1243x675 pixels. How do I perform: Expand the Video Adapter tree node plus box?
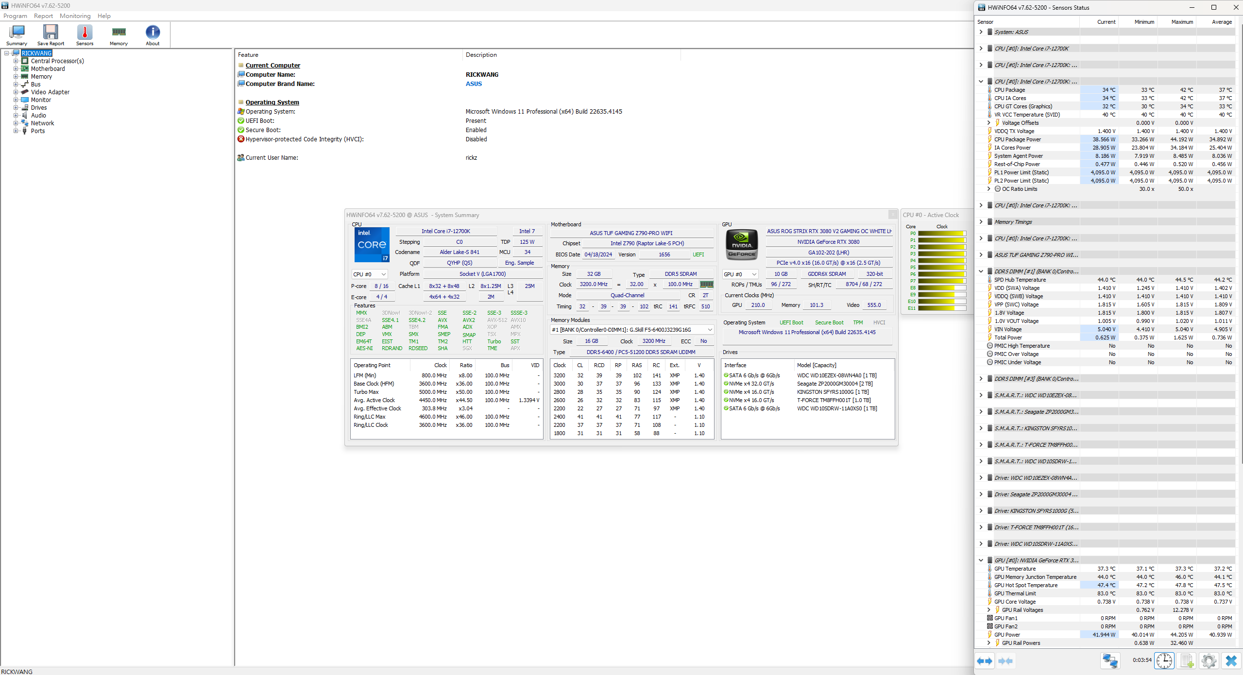click(x=16, y=92)
